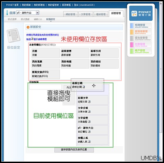
Task: Open 部落格管理 Blog Console
Action: coord(141,32)
